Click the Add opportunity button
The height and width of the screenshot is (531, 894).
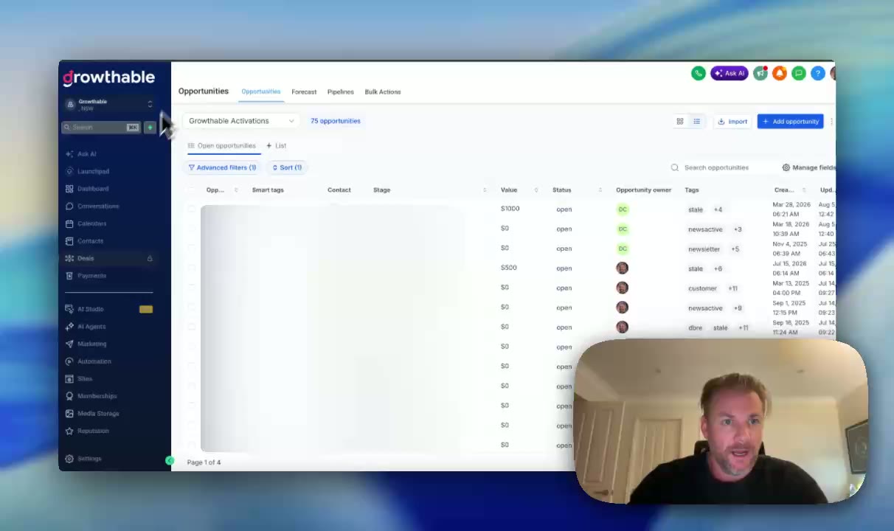(790, 122)
